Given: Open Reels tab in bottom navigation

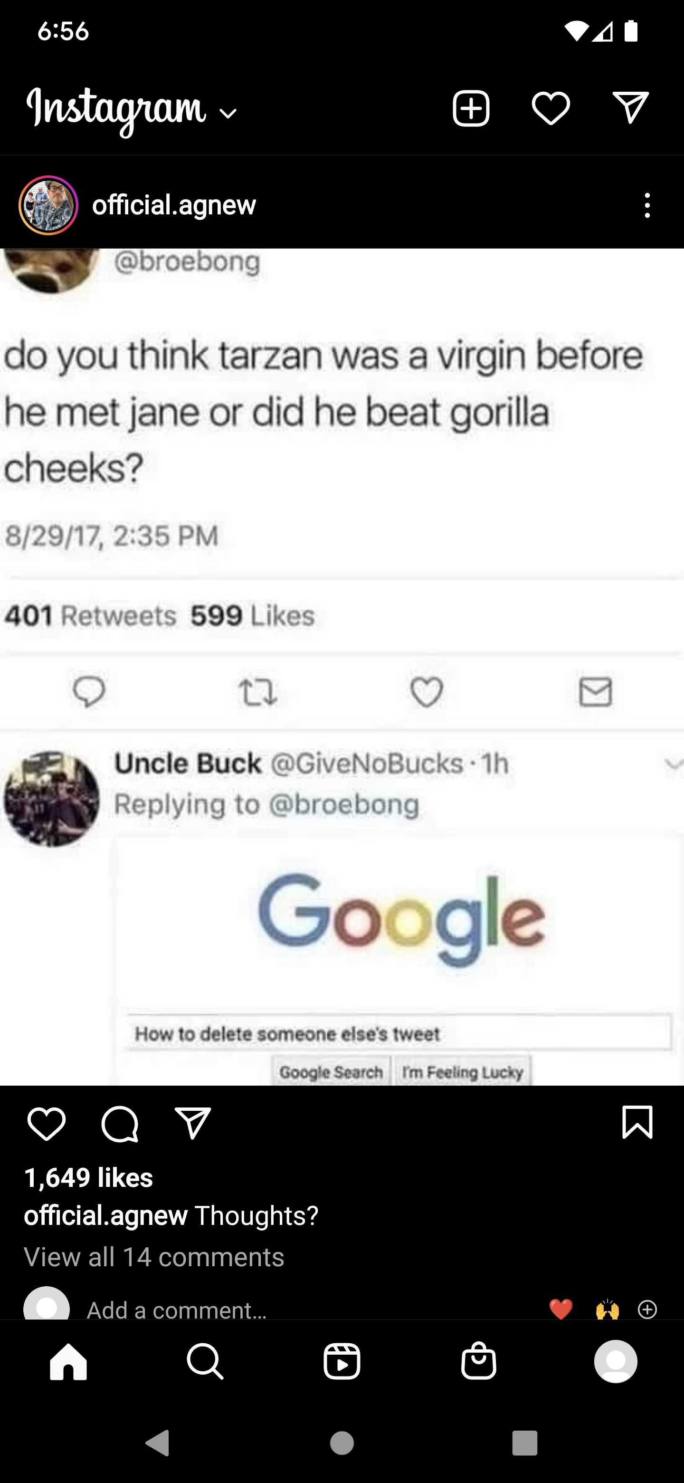Looking at the screenshot, I should pos(342,1361).
